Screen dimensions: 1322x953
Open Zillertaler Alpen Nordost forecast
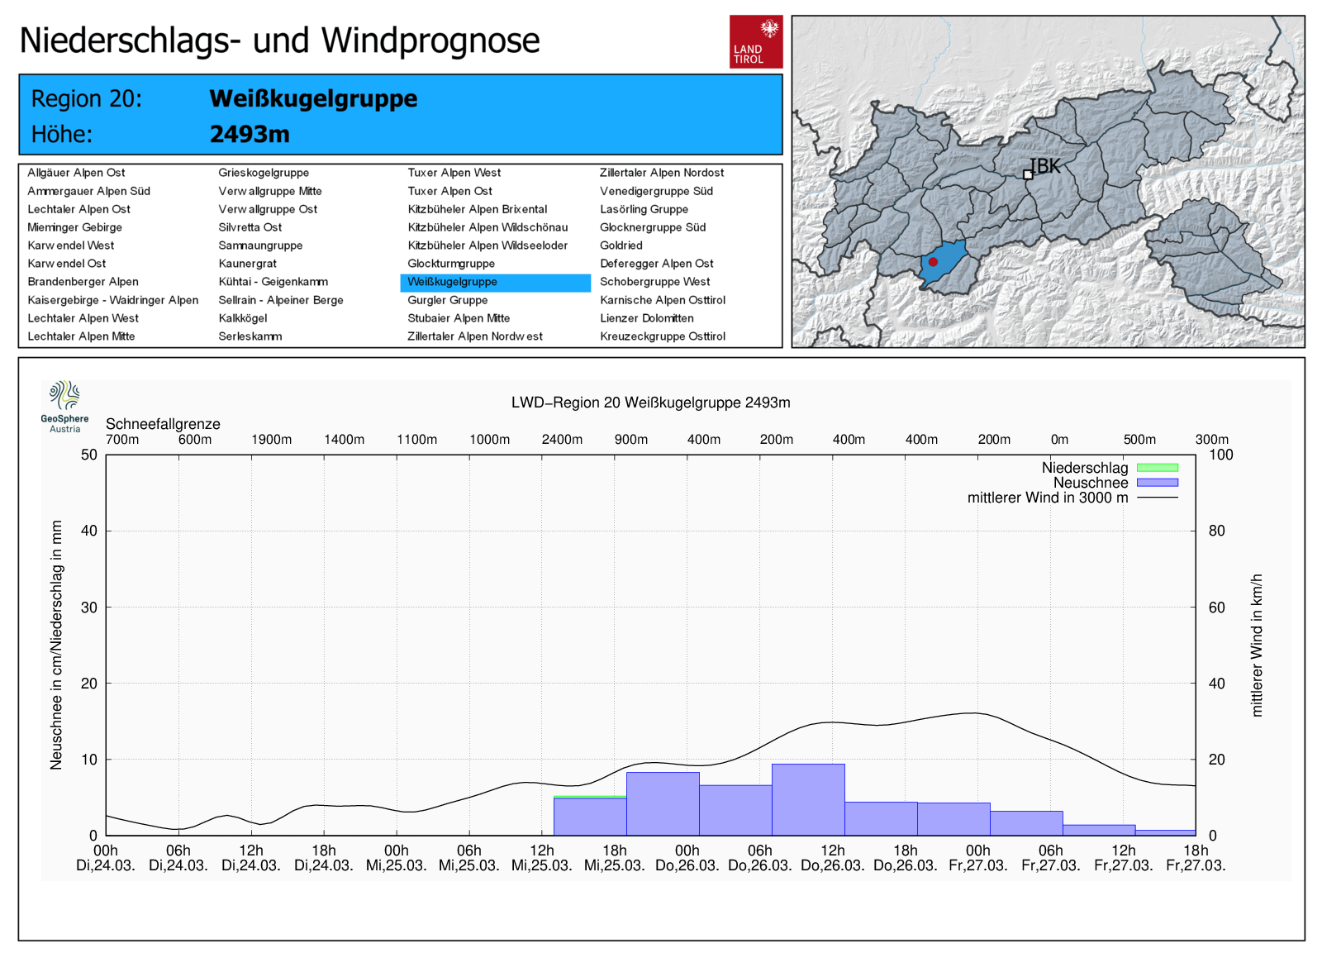(662, 173)
